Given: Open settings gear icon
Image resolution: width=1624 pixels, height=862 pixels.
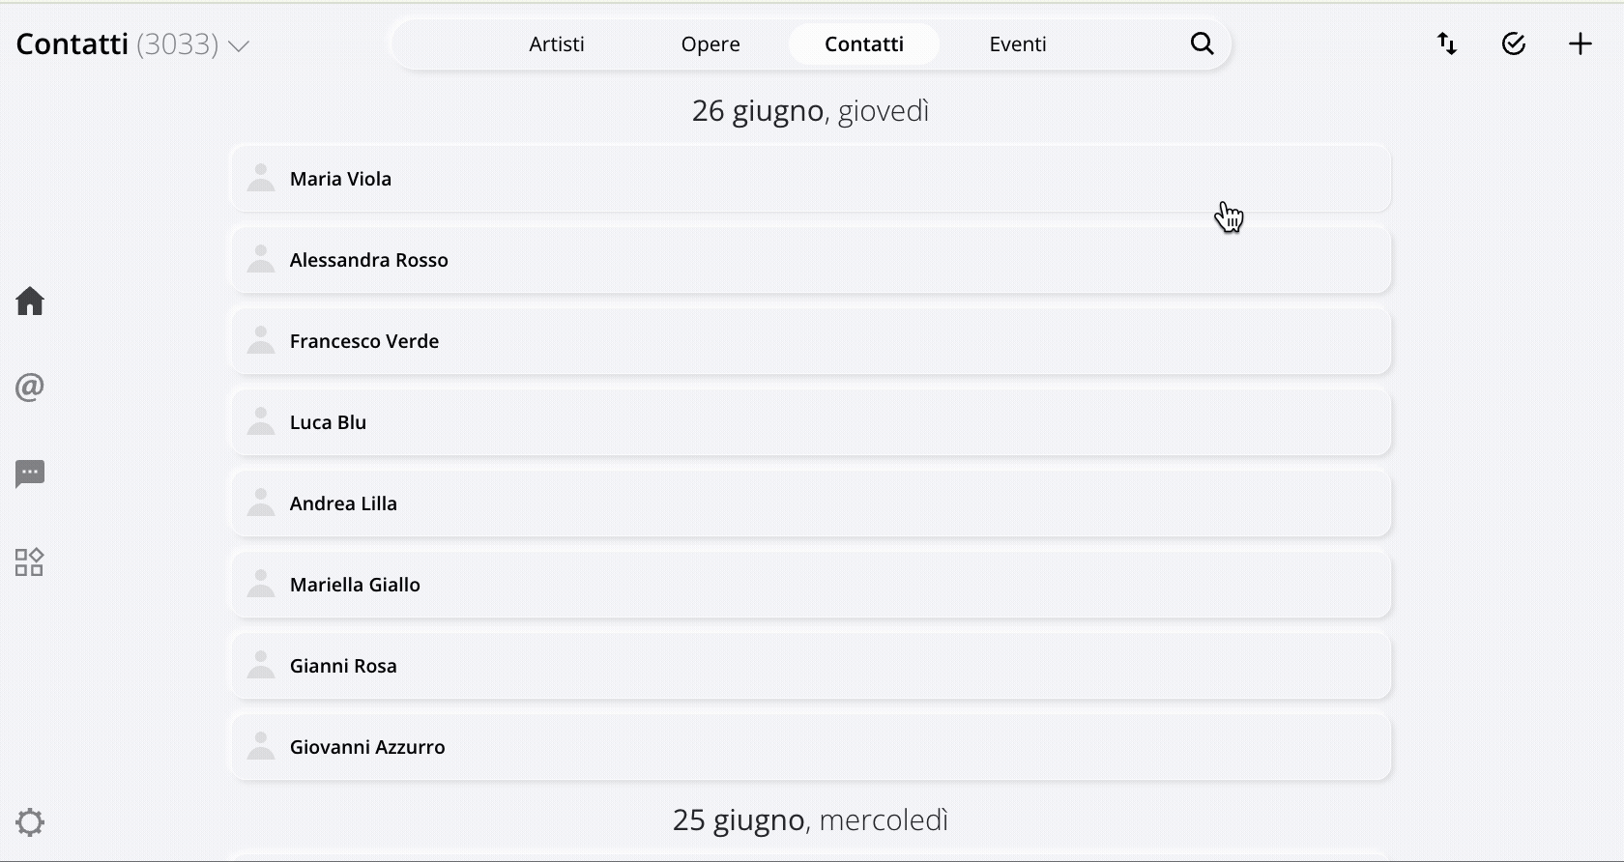Looking at the screenshot, I should (30, 822).
